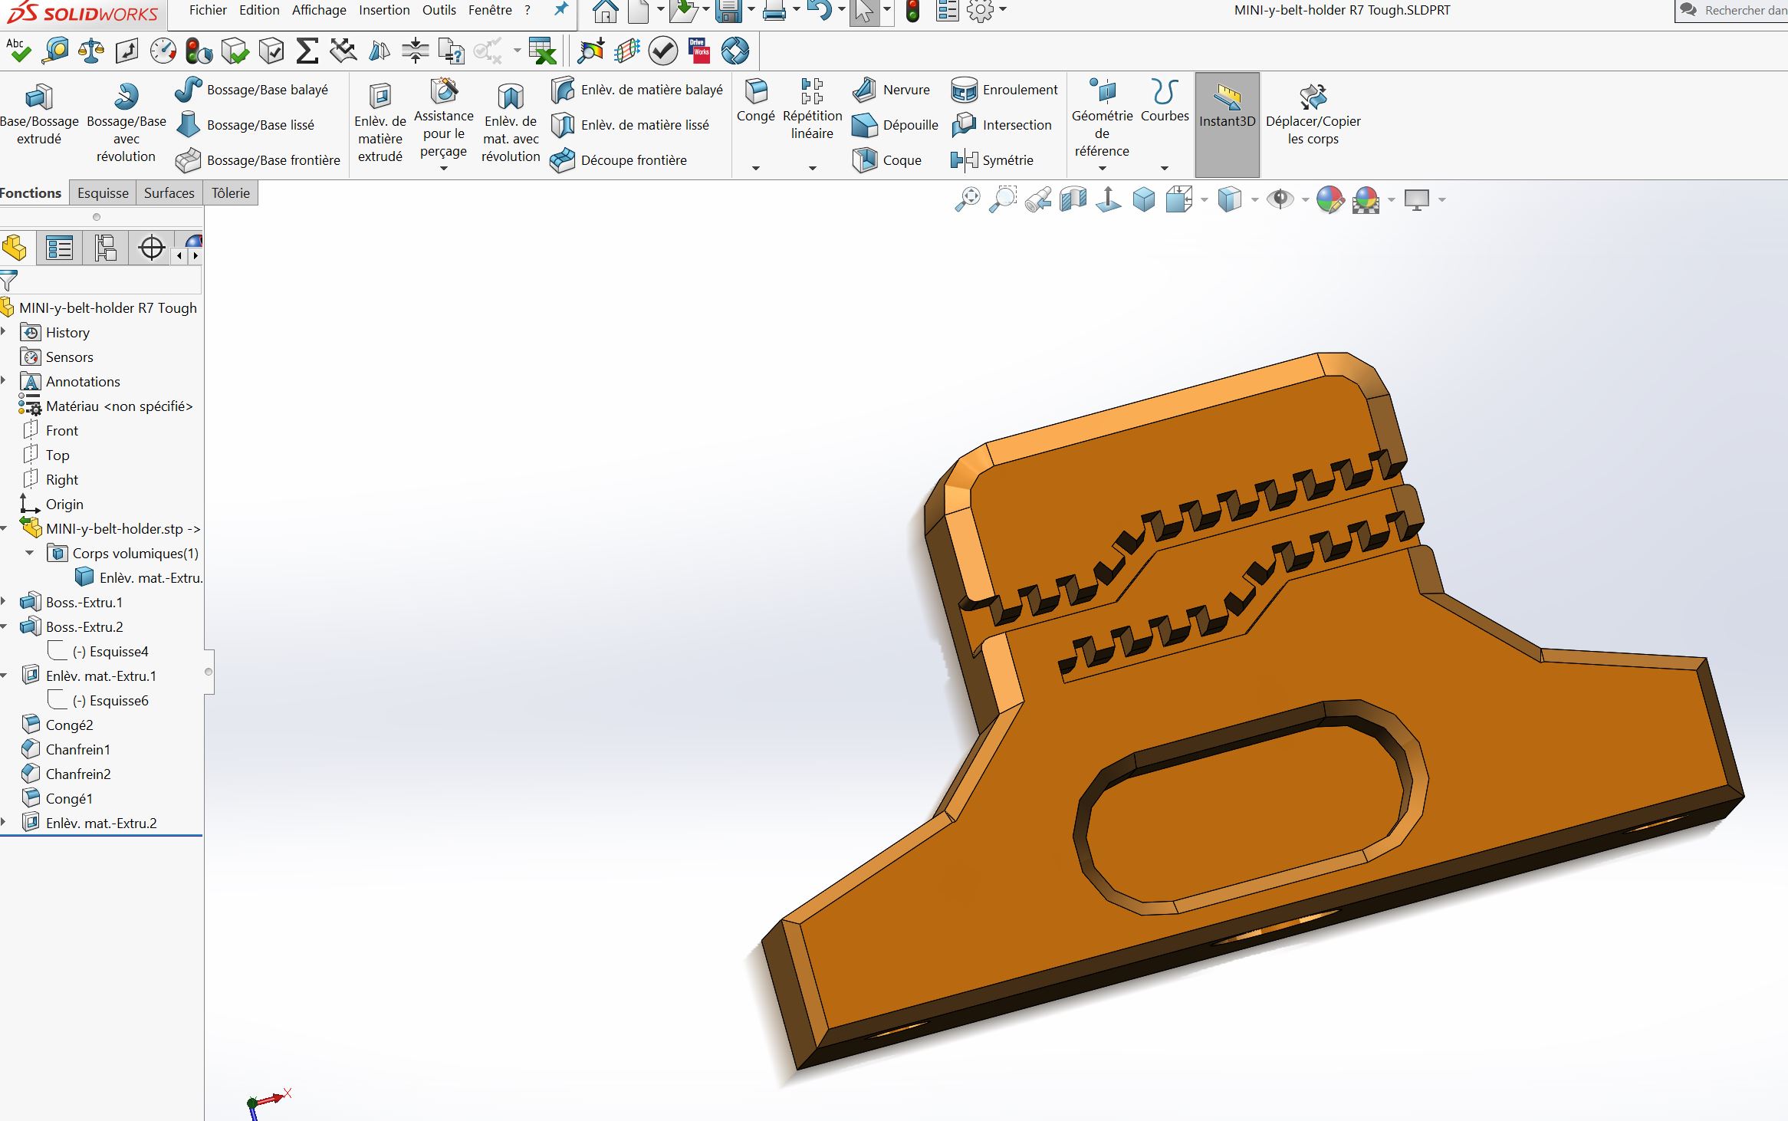Viewport: 1788px width, 1121px height.
Task: Open the Affichage menu
Action: (x=319, y=10)
